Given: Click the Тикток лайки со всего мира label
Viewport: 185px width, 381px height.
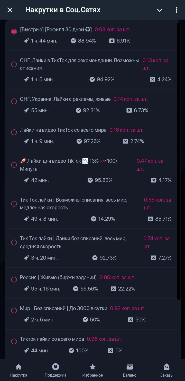Looking at the screenshot, I should [52, 339].
